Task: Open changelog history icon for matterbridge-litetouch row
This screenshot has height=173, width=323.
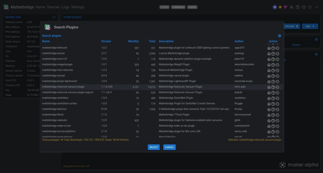Action: pos(277,48)
